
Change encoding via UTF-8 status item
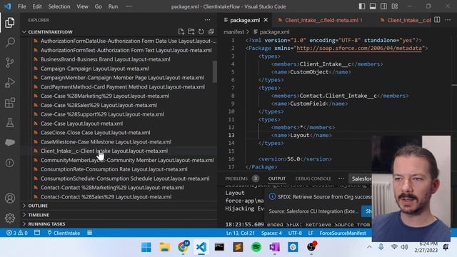click(295, 233)
